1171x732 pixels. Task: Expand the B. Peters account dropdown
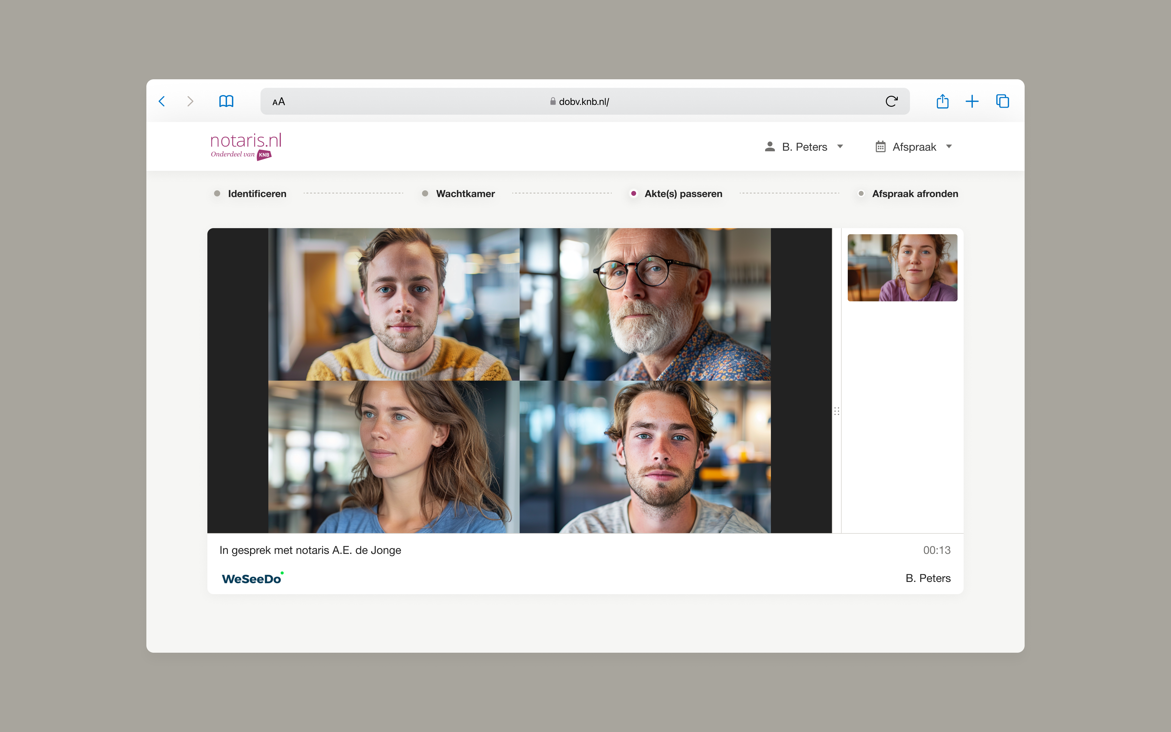(840, 146)
